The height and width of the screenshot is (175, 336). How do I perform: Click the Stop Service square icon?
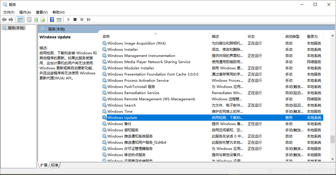(x=75, y=19)
